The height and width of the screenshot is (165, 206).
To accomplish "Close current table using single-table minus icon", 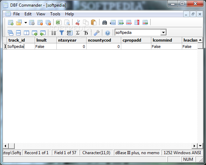I will point(40,22).
